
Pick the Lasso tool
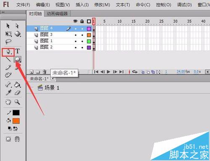point(8,41)
